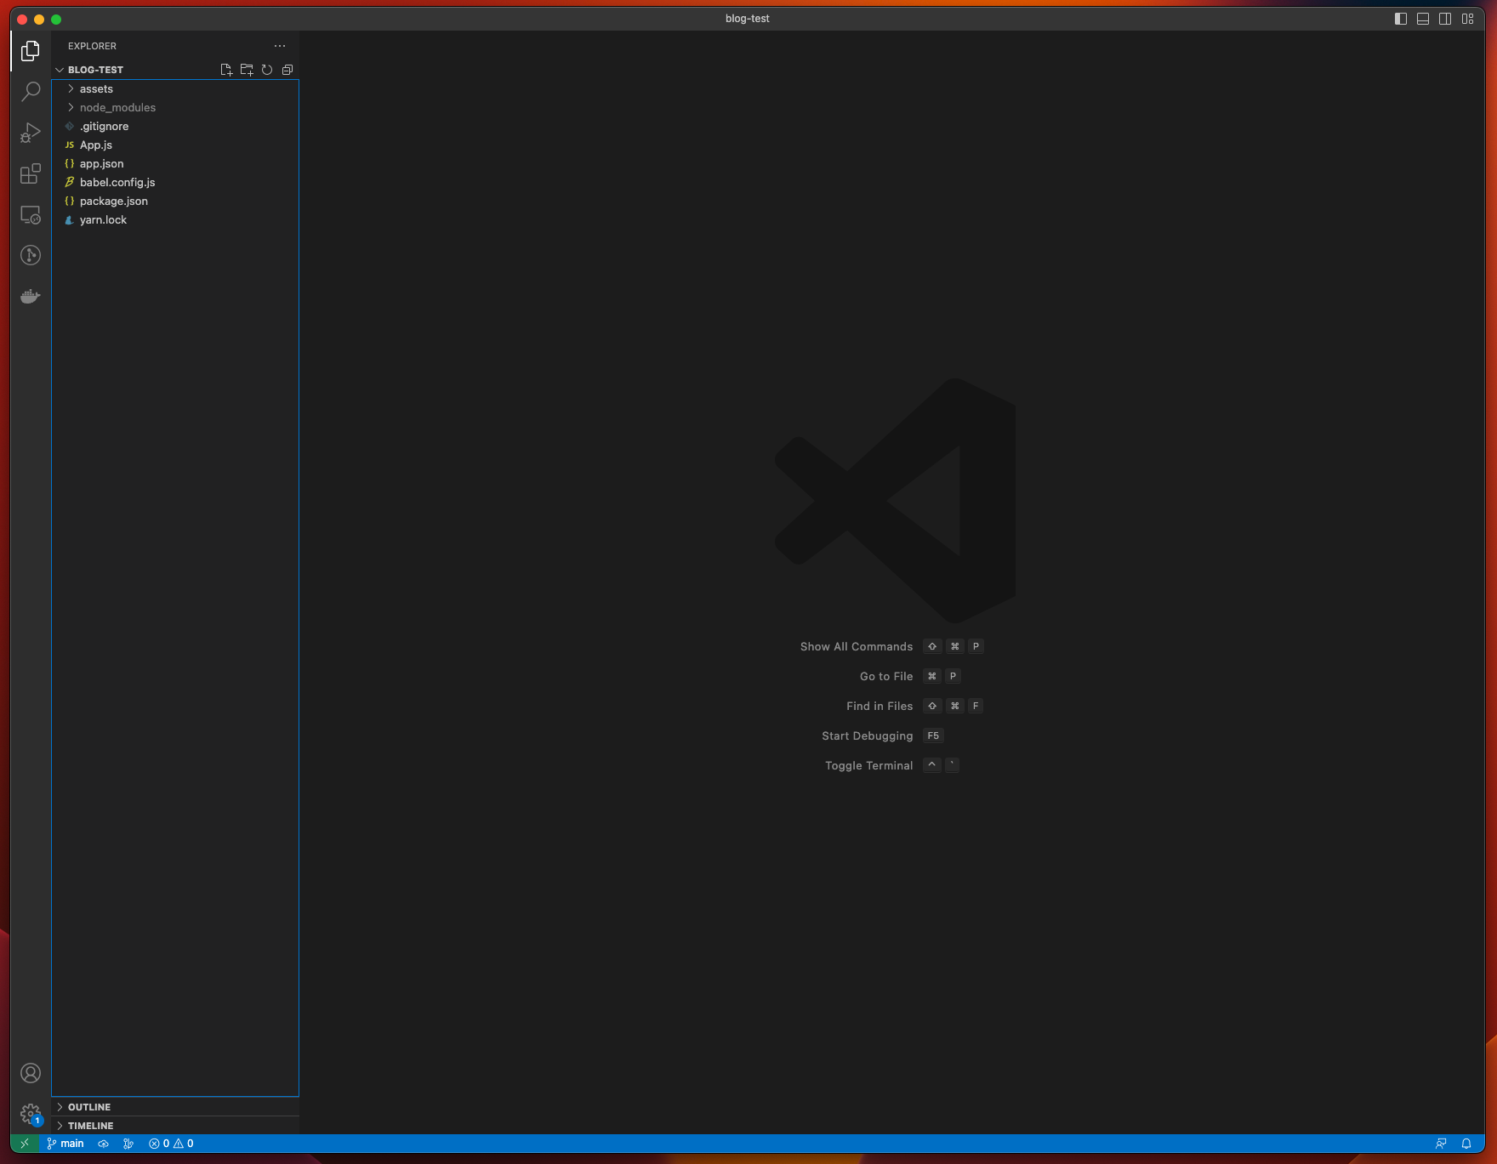The height and width of the screenshot is (1164, 1497).
Task: Open Explorer views and more actions menu
Action: (x=280, y=46)
